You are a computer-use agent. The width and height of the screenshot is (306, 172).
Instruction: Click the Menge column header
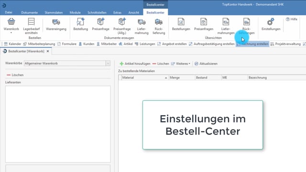click(182, 77)
